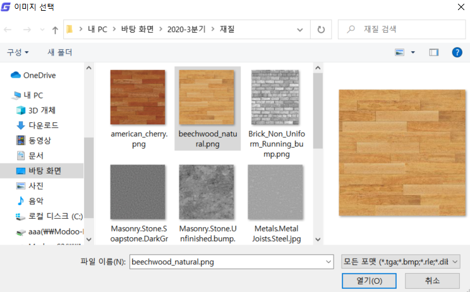
Task: Select Masonry.Stone.Soapstone.DarkGr thumbnail
Action: click(x=138, y=192)
